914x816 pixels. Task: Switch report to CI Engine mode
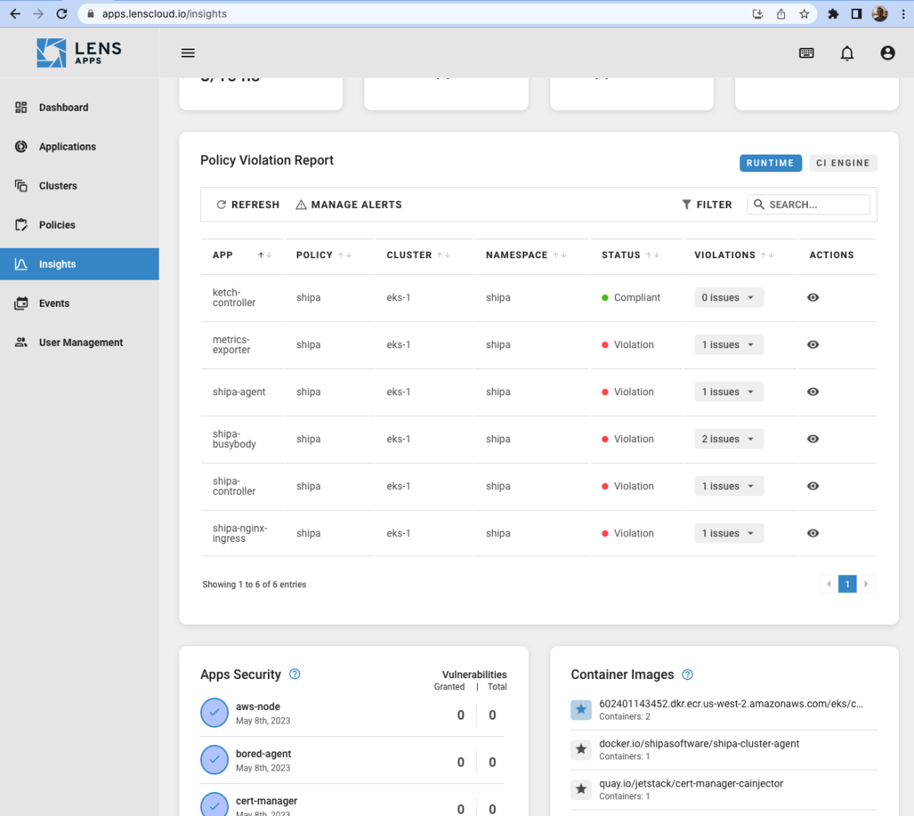coord(843,163)
